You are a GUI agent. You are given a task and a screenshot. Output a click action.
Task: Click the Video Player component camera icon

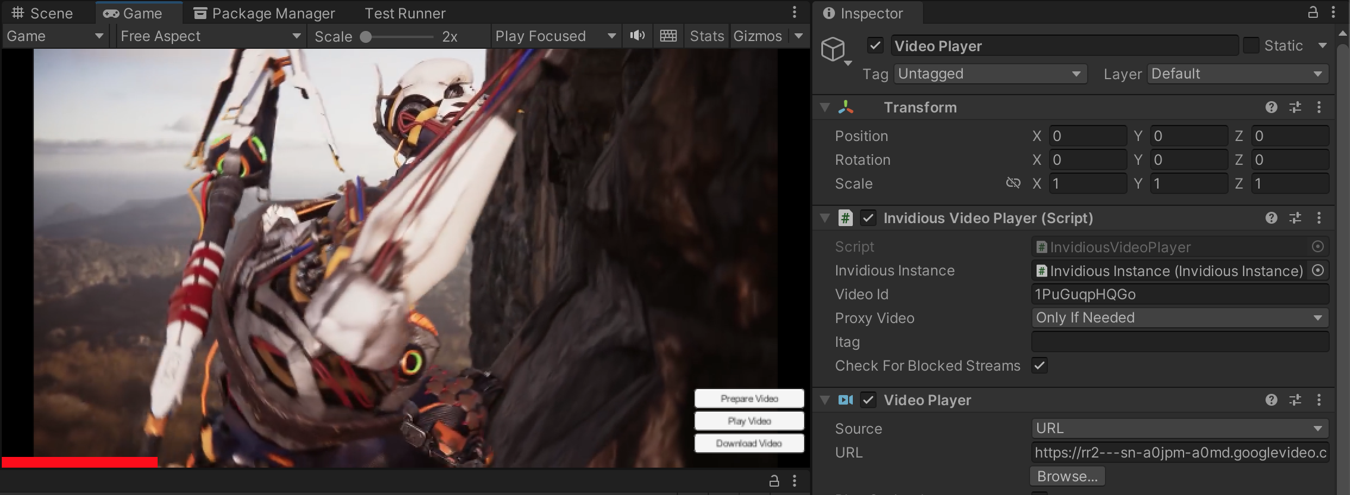click(846, 400)
